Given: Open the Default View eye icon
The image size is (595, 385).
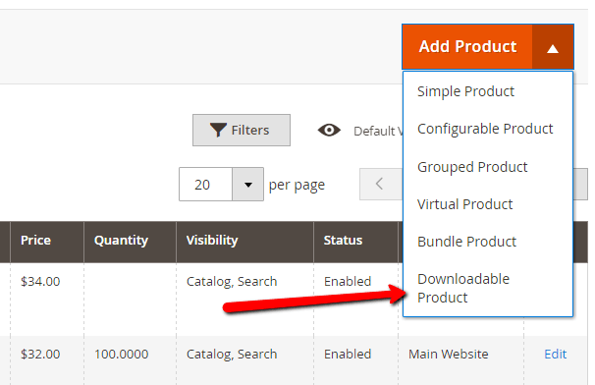Looking at the screenshot, I should tap(329, 131).
